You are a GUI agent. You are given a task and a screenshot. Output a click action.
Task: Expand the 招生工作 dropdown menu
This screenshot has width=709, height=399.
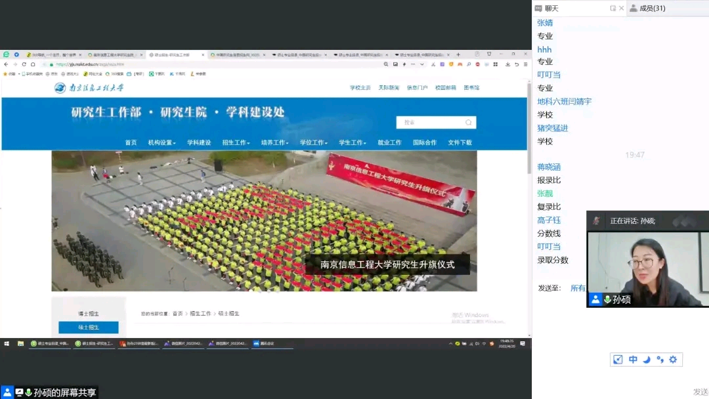[x=236, y=142]
